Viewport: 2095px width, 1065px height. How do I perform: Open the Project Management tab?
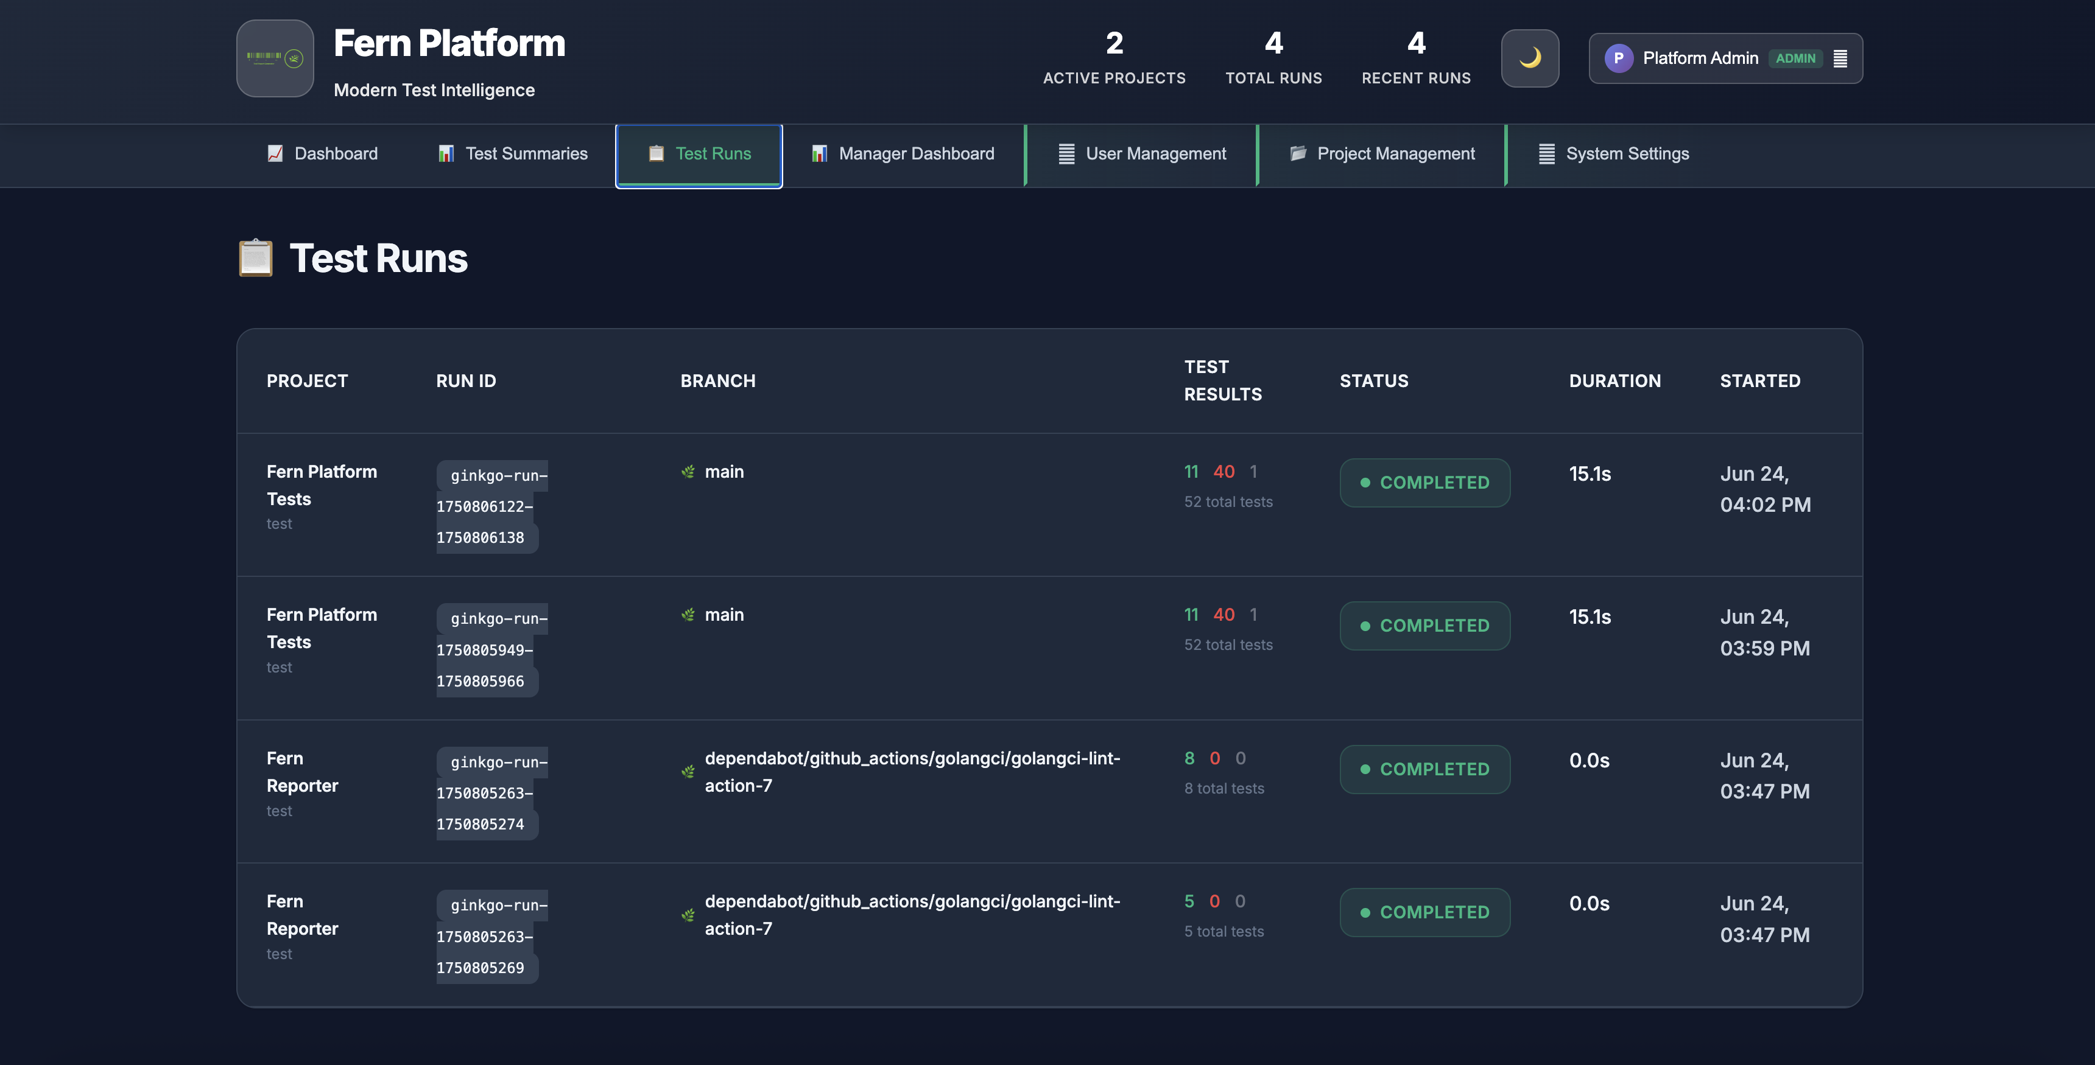(1381, 153)
